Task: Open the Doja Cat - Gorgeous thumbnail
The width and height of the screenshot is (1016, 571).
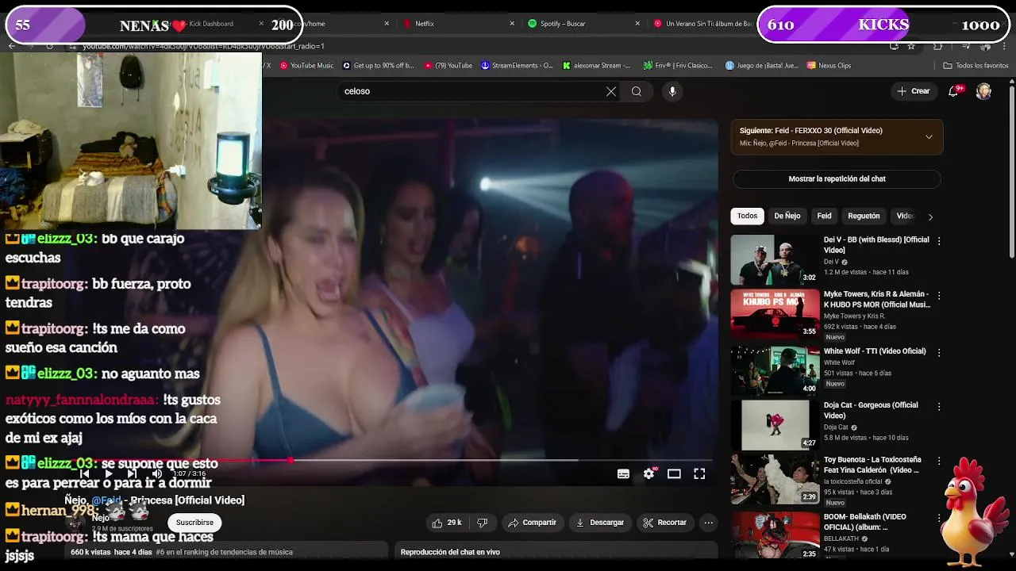Action: coord(775,425)
